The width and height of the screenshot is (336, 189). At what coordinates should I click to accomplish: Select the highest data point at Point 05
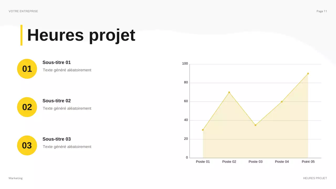[308, 73]
